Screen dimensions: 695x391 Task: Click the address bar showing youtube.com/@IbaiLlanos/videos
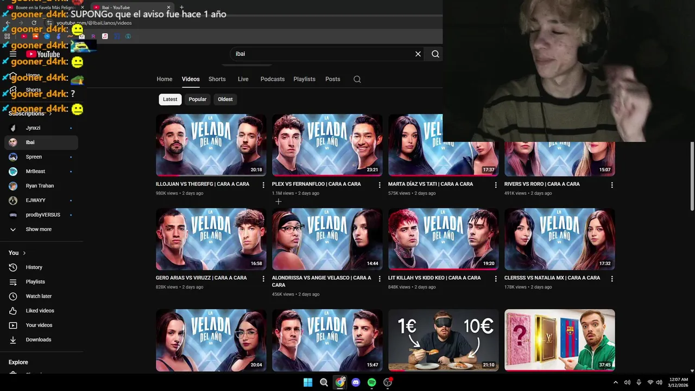pyautogui.click(x=94, y=23)
